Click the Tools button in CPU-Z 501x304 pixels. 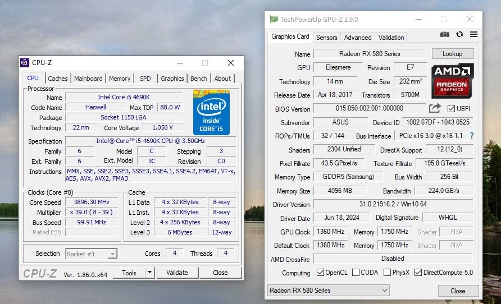coord(129,273)
